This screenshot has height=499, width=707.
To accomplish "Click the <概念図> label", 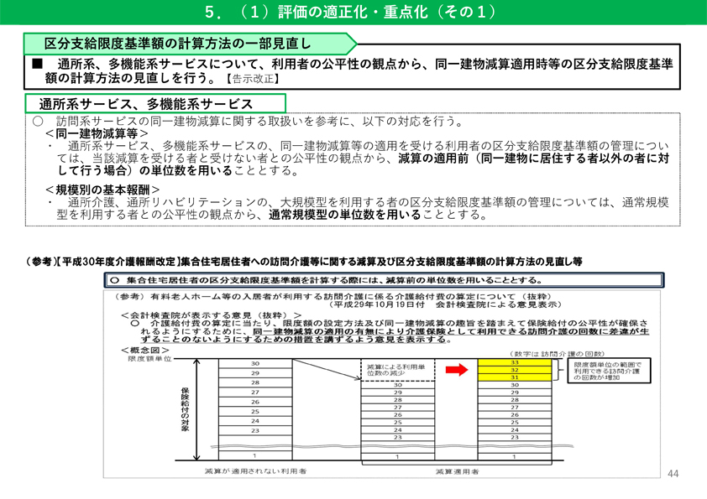I will [x=145, y=350].
